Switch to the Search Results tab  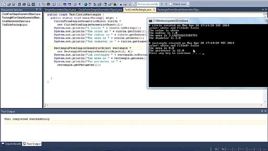[11, 144]
